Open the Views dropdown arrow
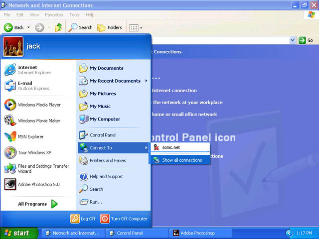The width and height of the screenshot is (319, 239). pyautogui.click(x=141, y=28)
